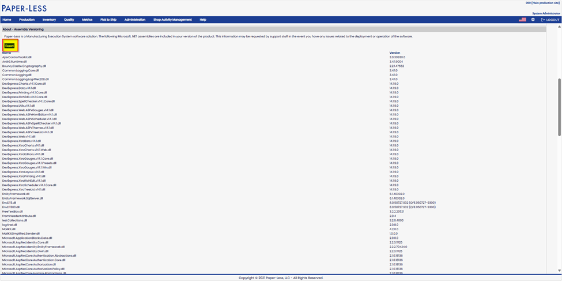Select the FromHeaderAttribute.dll row
This screenshot has height=281, width=562.
pos(19,216)
